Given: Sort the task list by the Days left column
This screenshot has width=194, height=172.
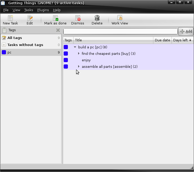Looking at the screenshot, I should coord(182,40).
